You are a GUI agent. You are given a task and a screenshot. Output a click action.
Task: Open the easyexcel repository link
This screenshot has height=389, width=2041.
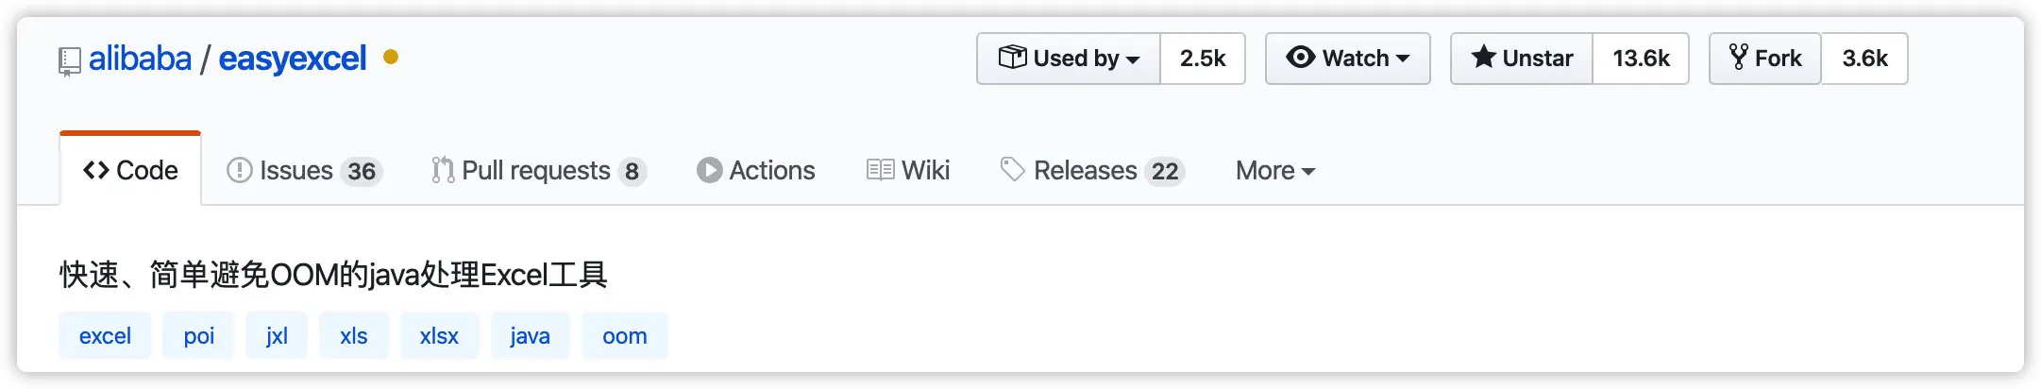coord(292,59)
